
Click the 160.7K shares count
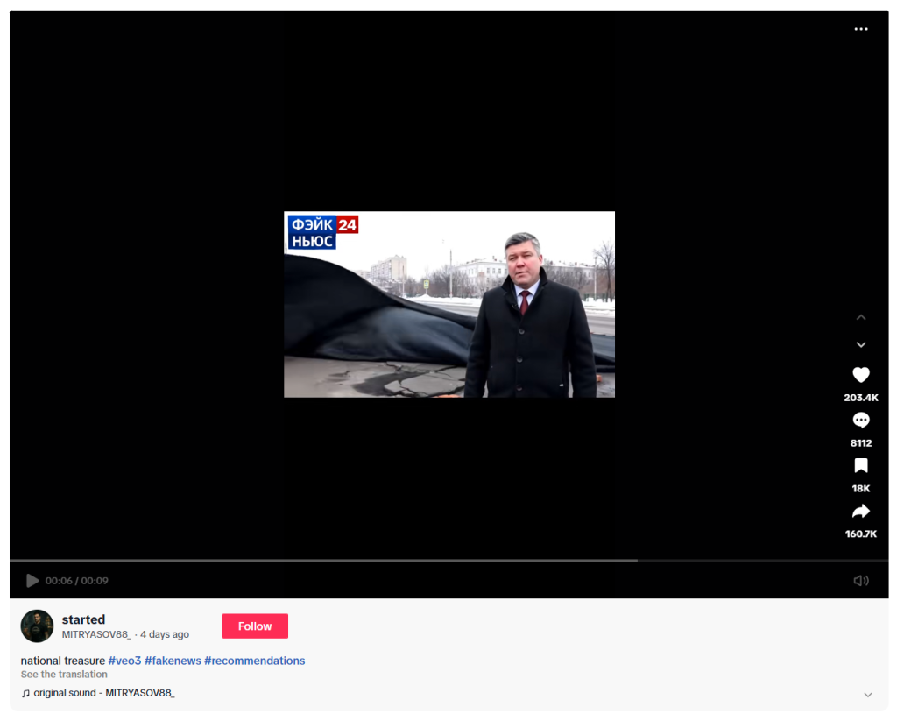pos(860,534)
